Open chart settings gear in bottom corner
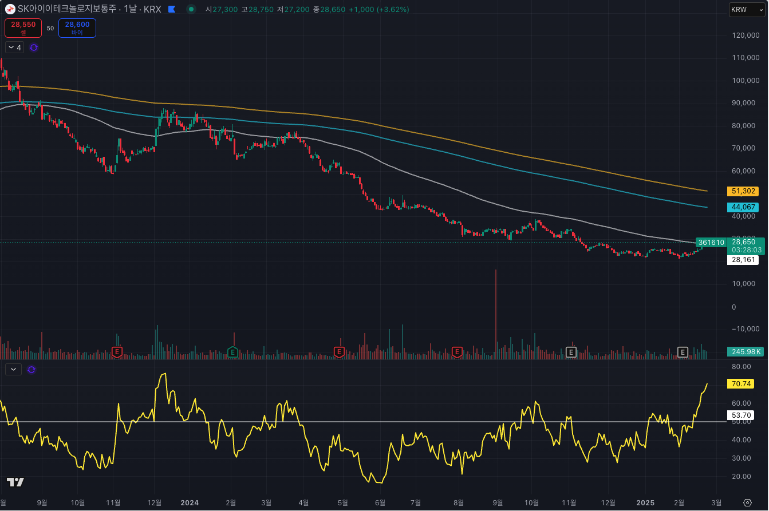The width and height of the screenshot is (769, 511). point(747,502)
